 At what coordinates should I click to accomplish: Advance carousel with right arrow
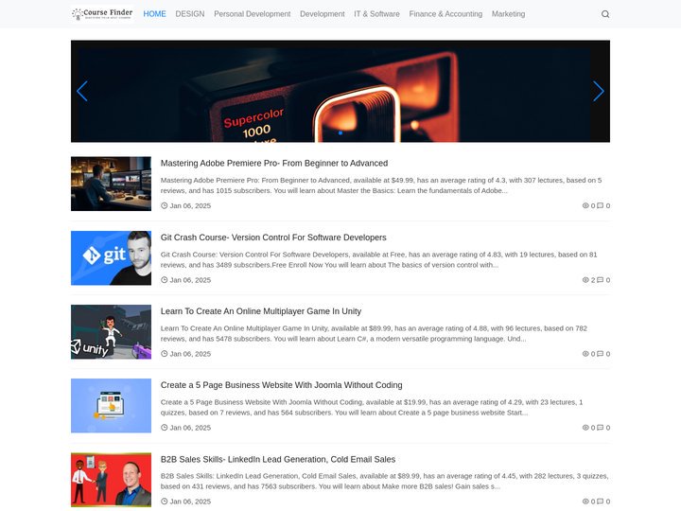pyautogui.click(x=599, y=91)
